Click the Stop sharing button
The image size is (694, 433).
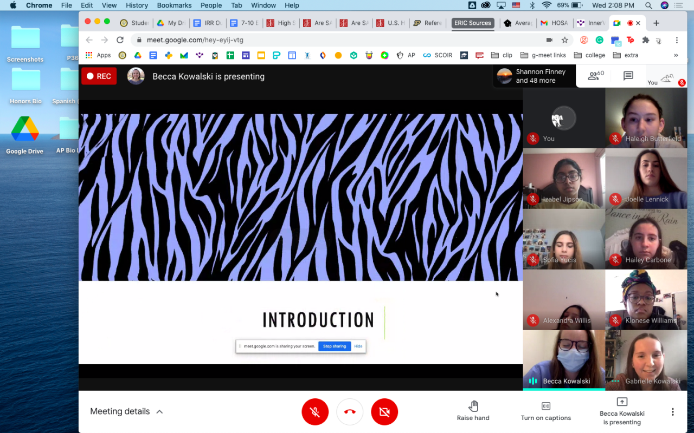(335, 346)
